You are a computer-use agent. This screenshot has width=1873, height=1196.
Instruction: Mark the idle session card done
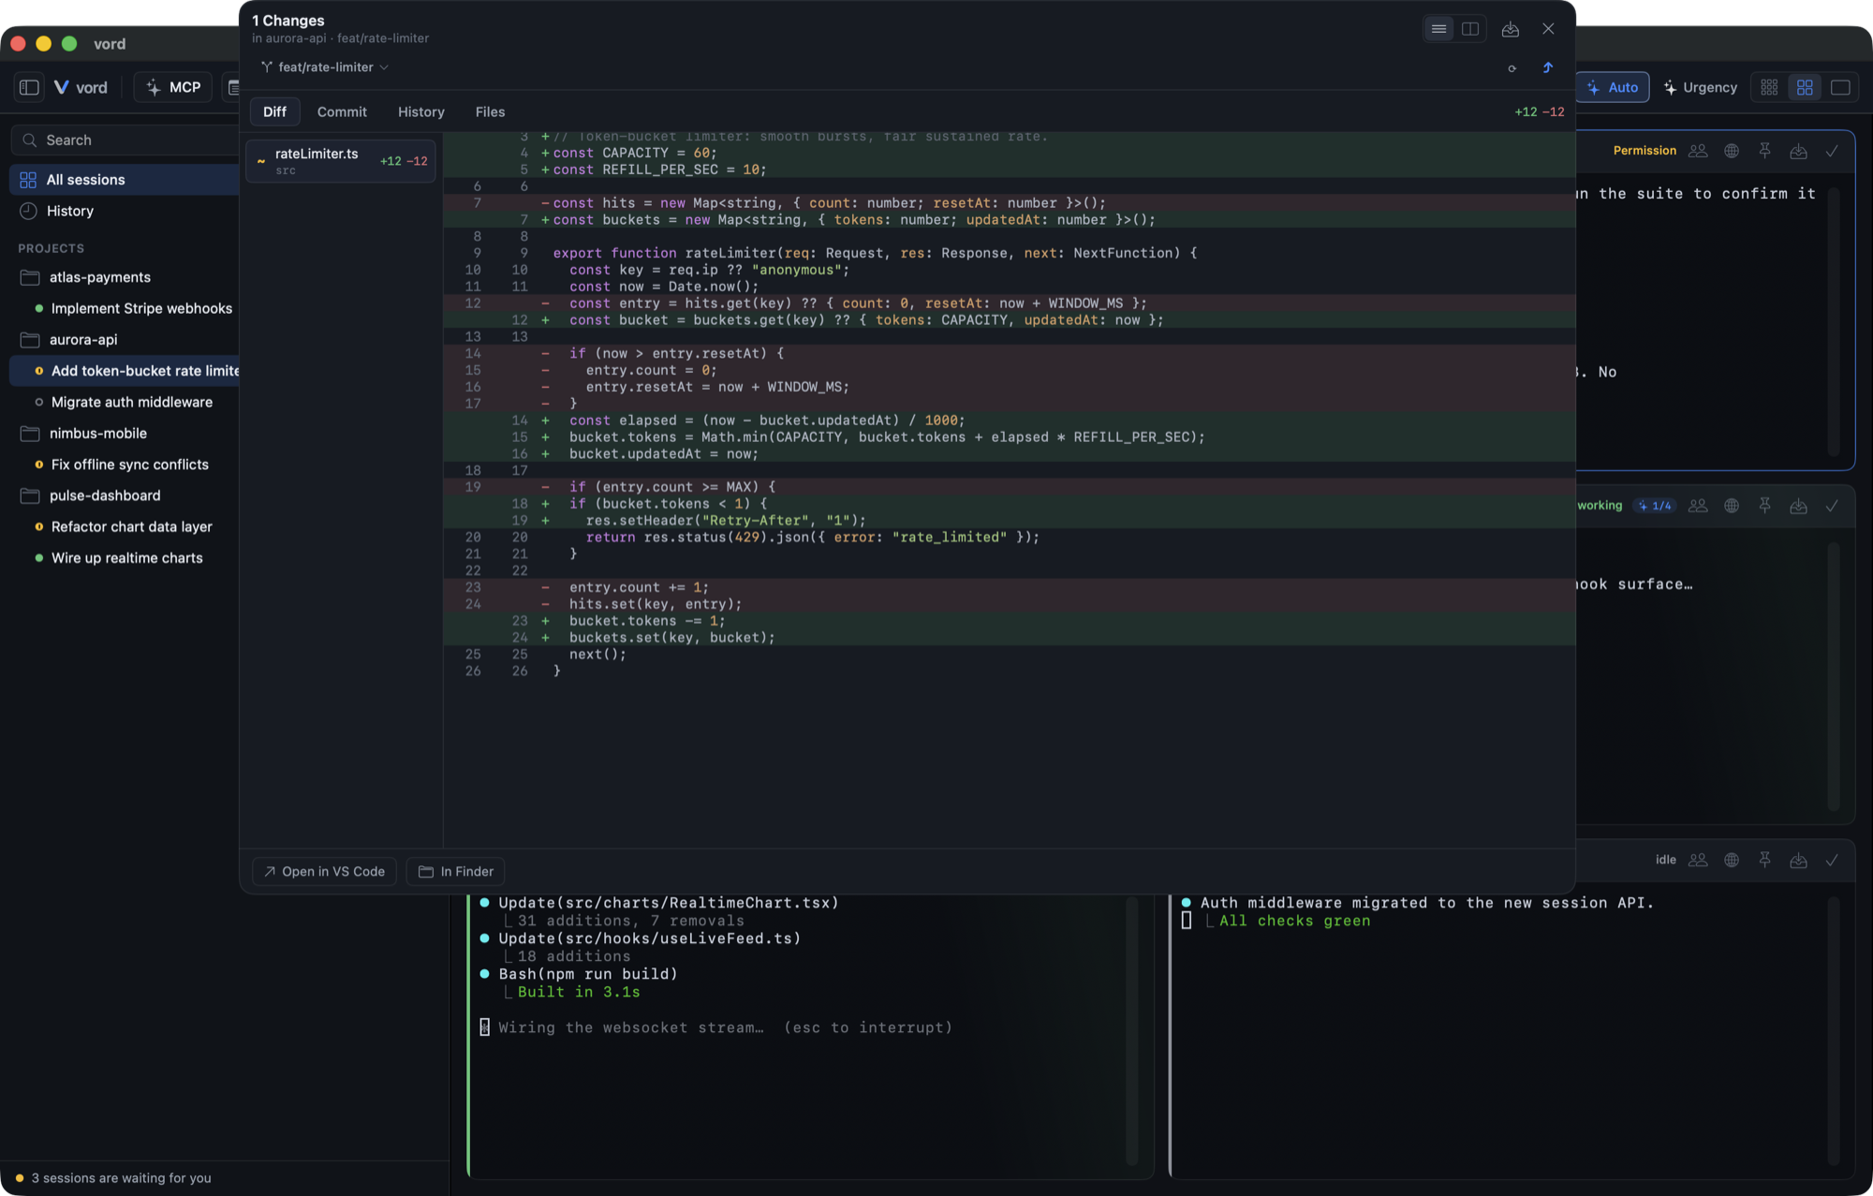click(1832, 860)
